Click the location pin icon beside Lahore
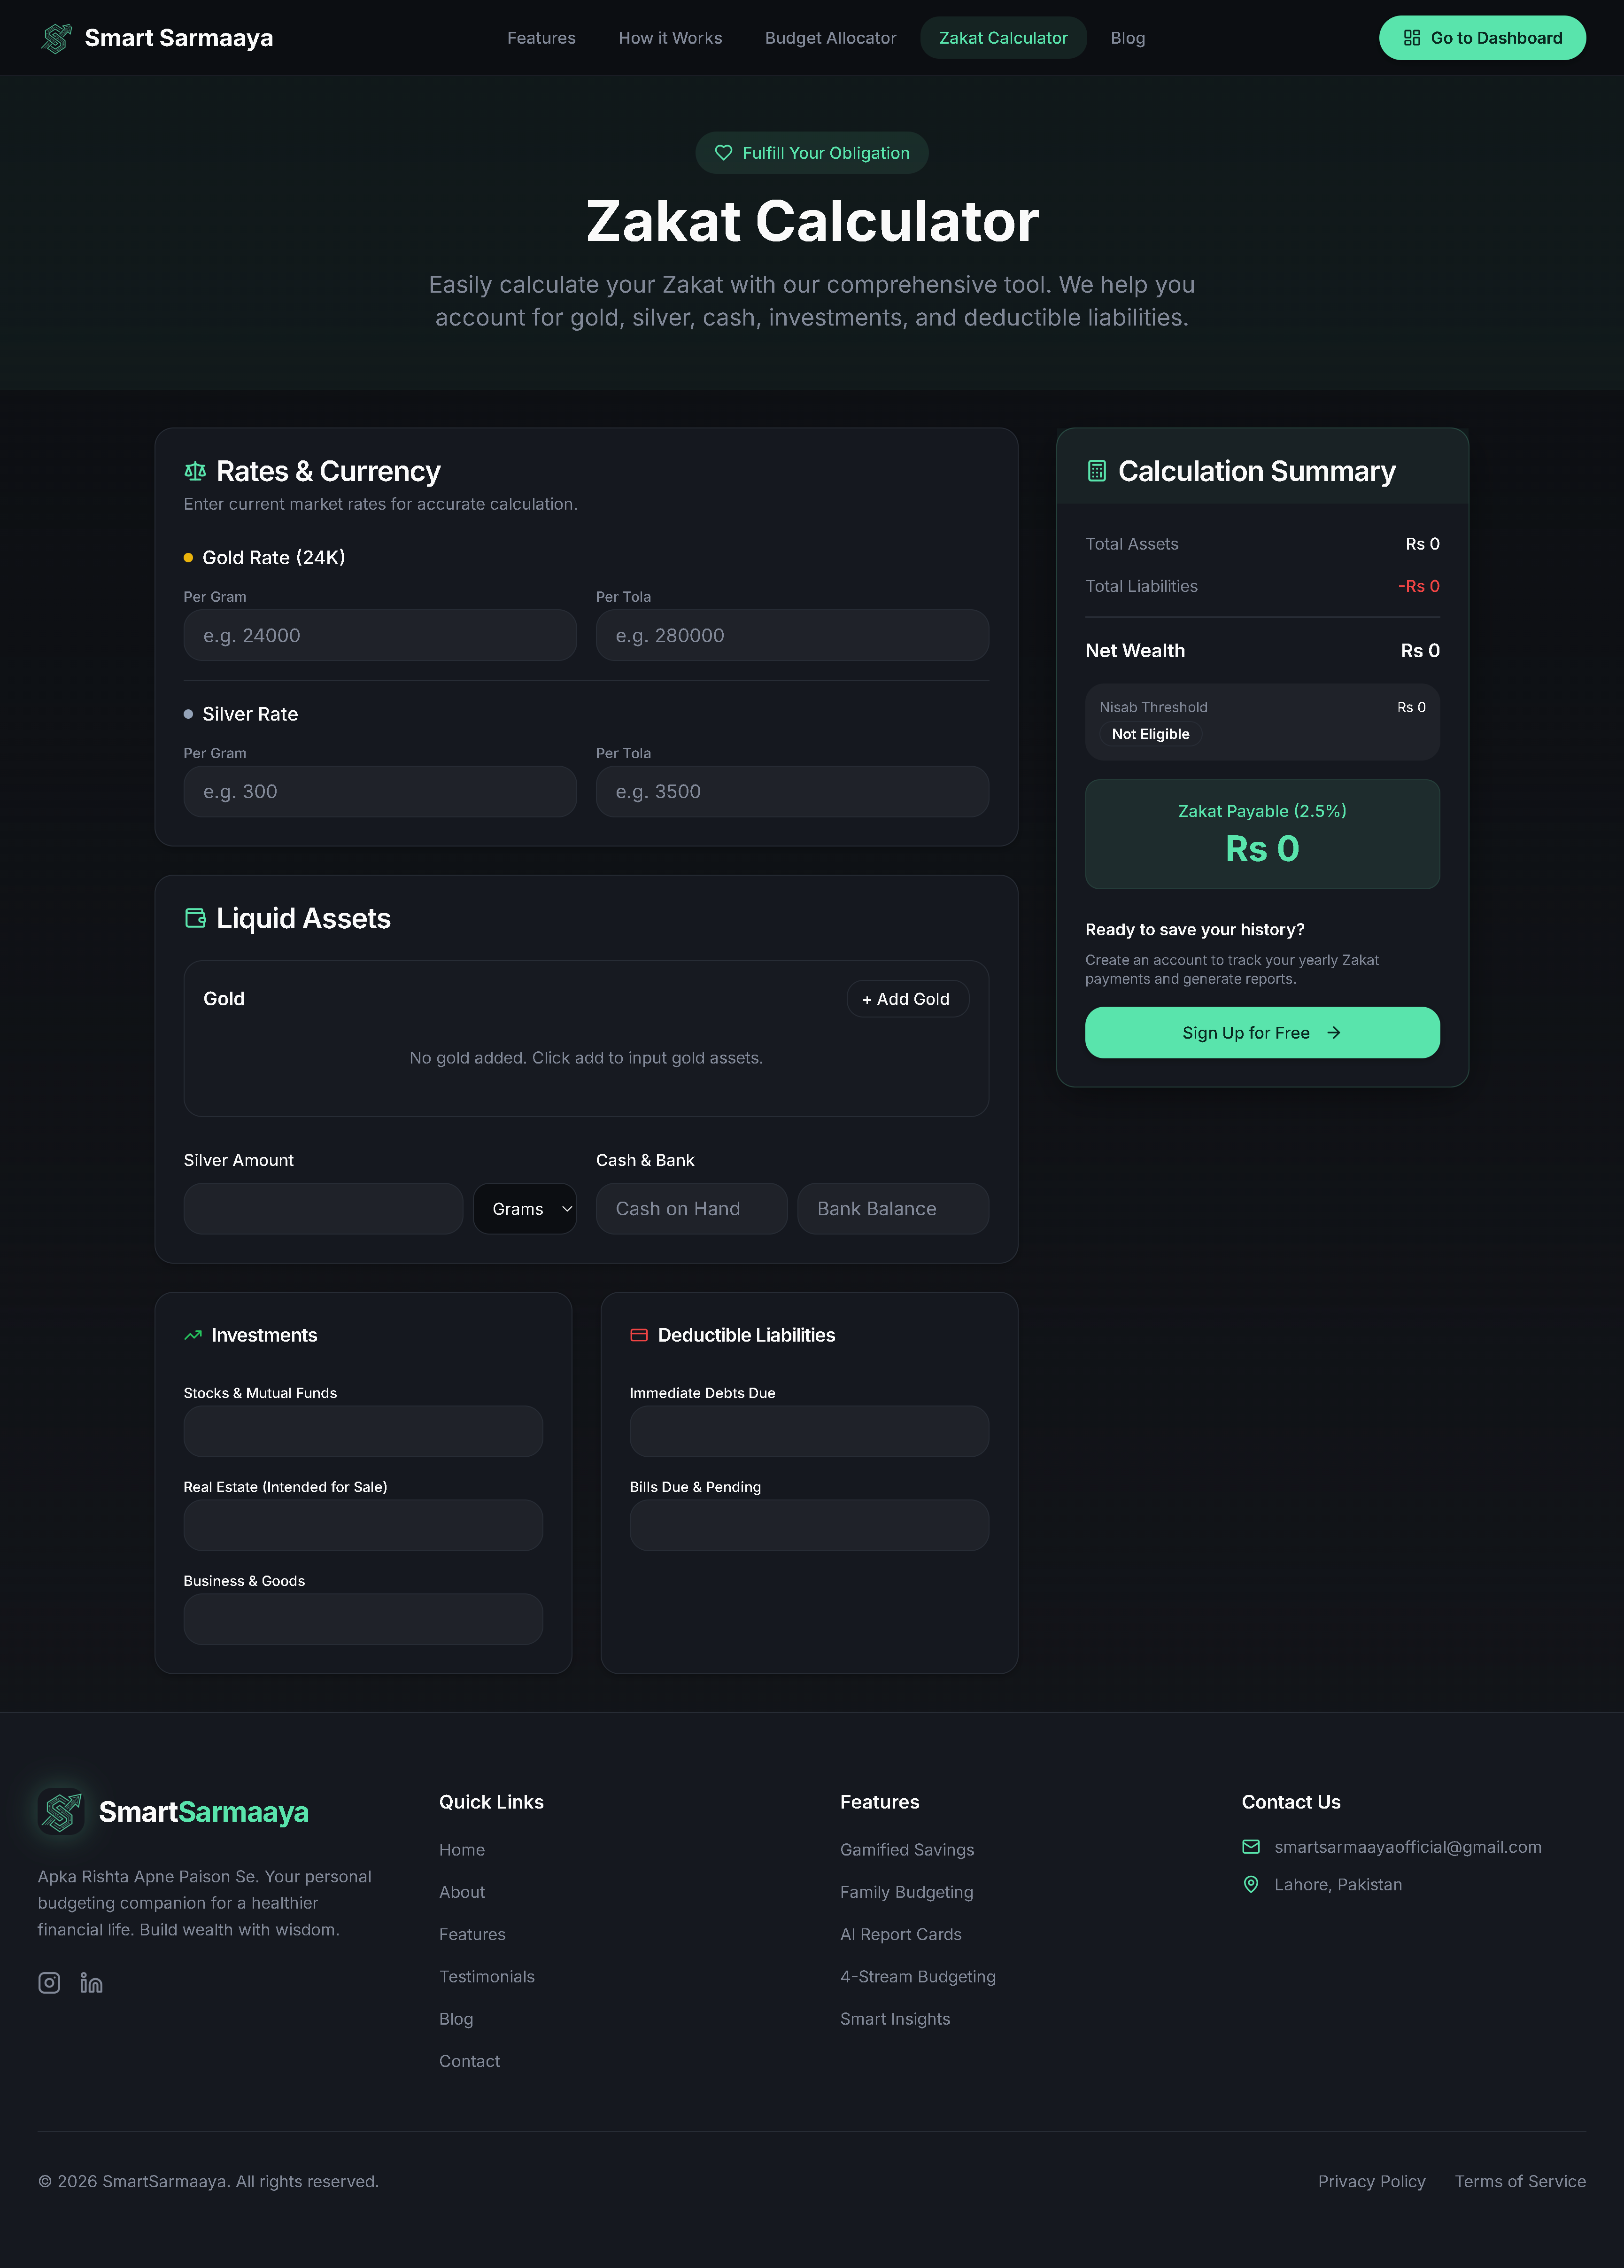Viewport: 1624px width, 2268px height. click(x=1250, y=1884)
